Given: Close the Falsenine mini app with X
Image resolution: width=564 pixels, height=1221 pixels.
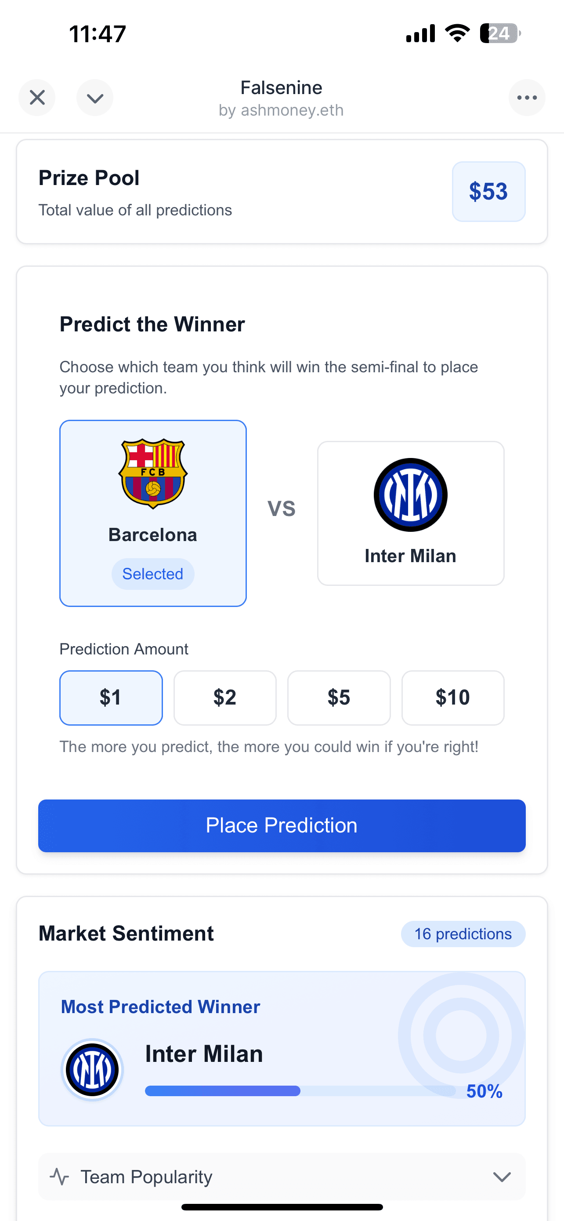Looking at the screenshot, I should pos(37,98).
